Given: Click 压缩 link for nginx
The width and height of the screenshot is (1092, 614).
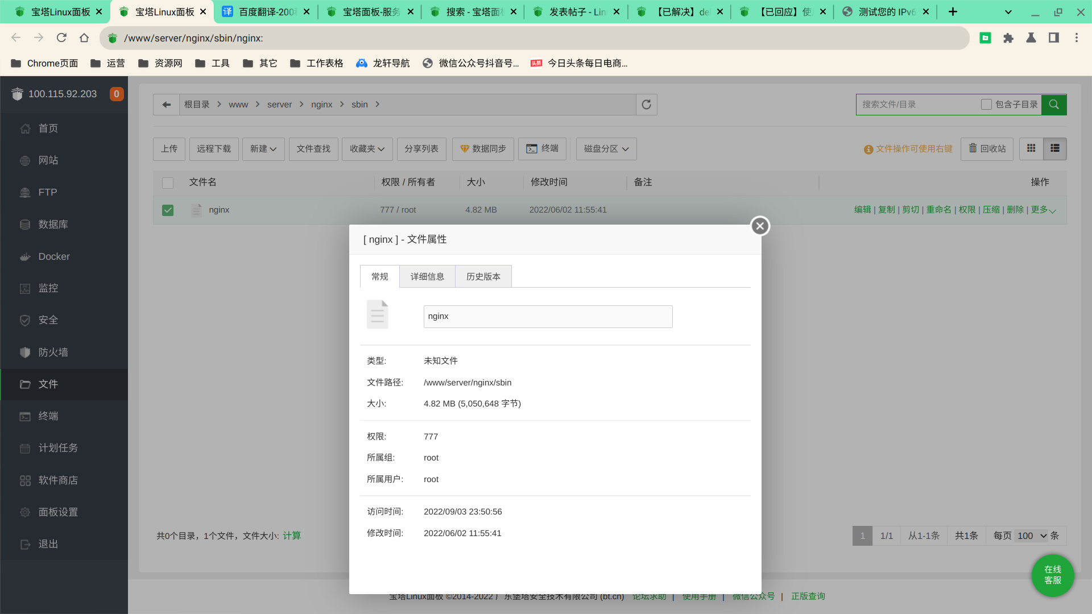Looking at the screenshot, I should click(x=991, y=210).
